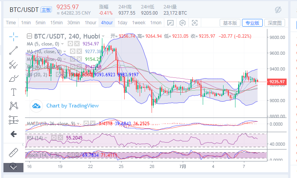Remove the MACD indicator
Image resolution: width=297 pixels, height=178 pixels.
93,124
